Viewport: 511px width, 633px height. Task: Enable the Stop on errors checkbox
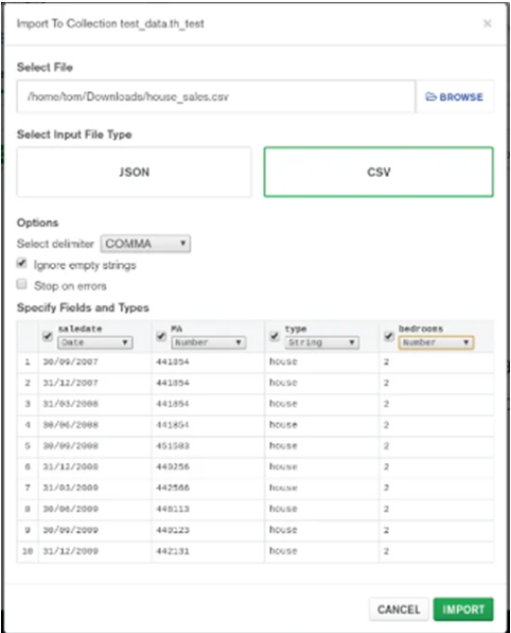[x=22, y=284]
